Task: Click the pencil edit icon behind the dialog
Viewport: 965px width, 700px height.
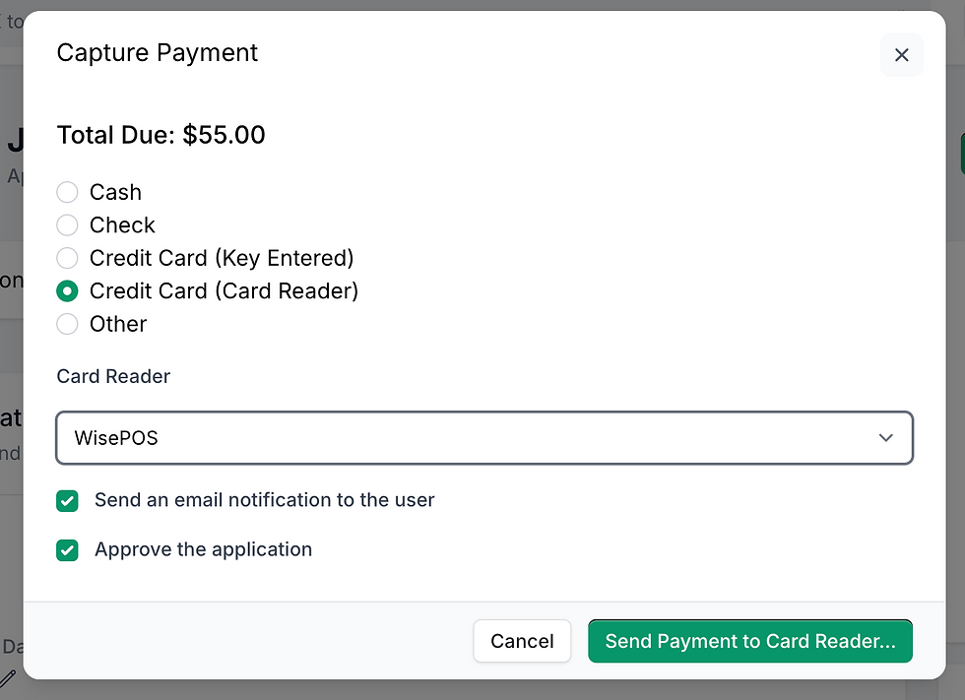Action: [8, 678]
